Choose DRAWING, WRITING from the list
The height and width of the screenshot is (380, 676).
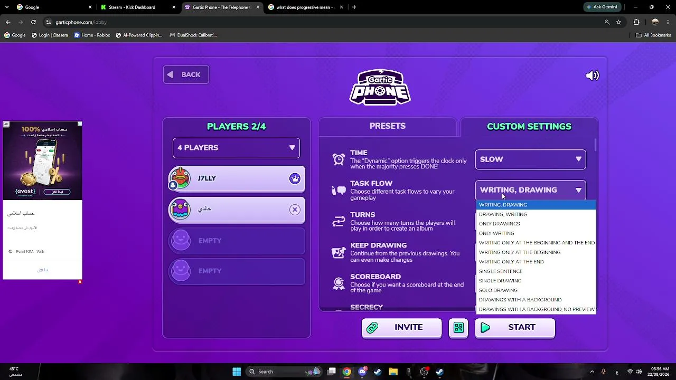click(536, 214)
